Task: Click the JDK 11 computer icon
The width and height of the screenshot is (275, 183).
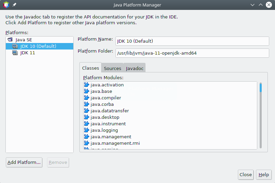Action: click(15, 53)
